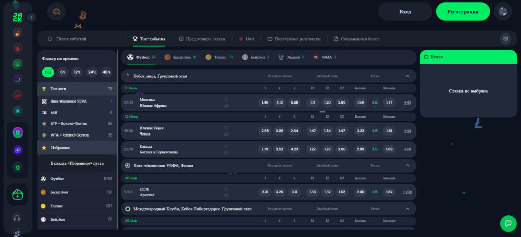This screenshot has width=521, height=237.
Task: Open the Live tab
Action: click(x=246, y=39)
